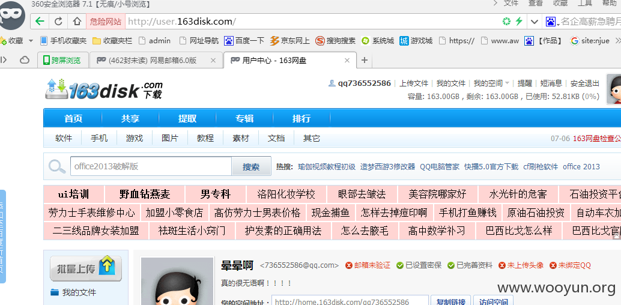Open the 软件 category
This screenshot has height=305, width=621.
tap(64, 138)
